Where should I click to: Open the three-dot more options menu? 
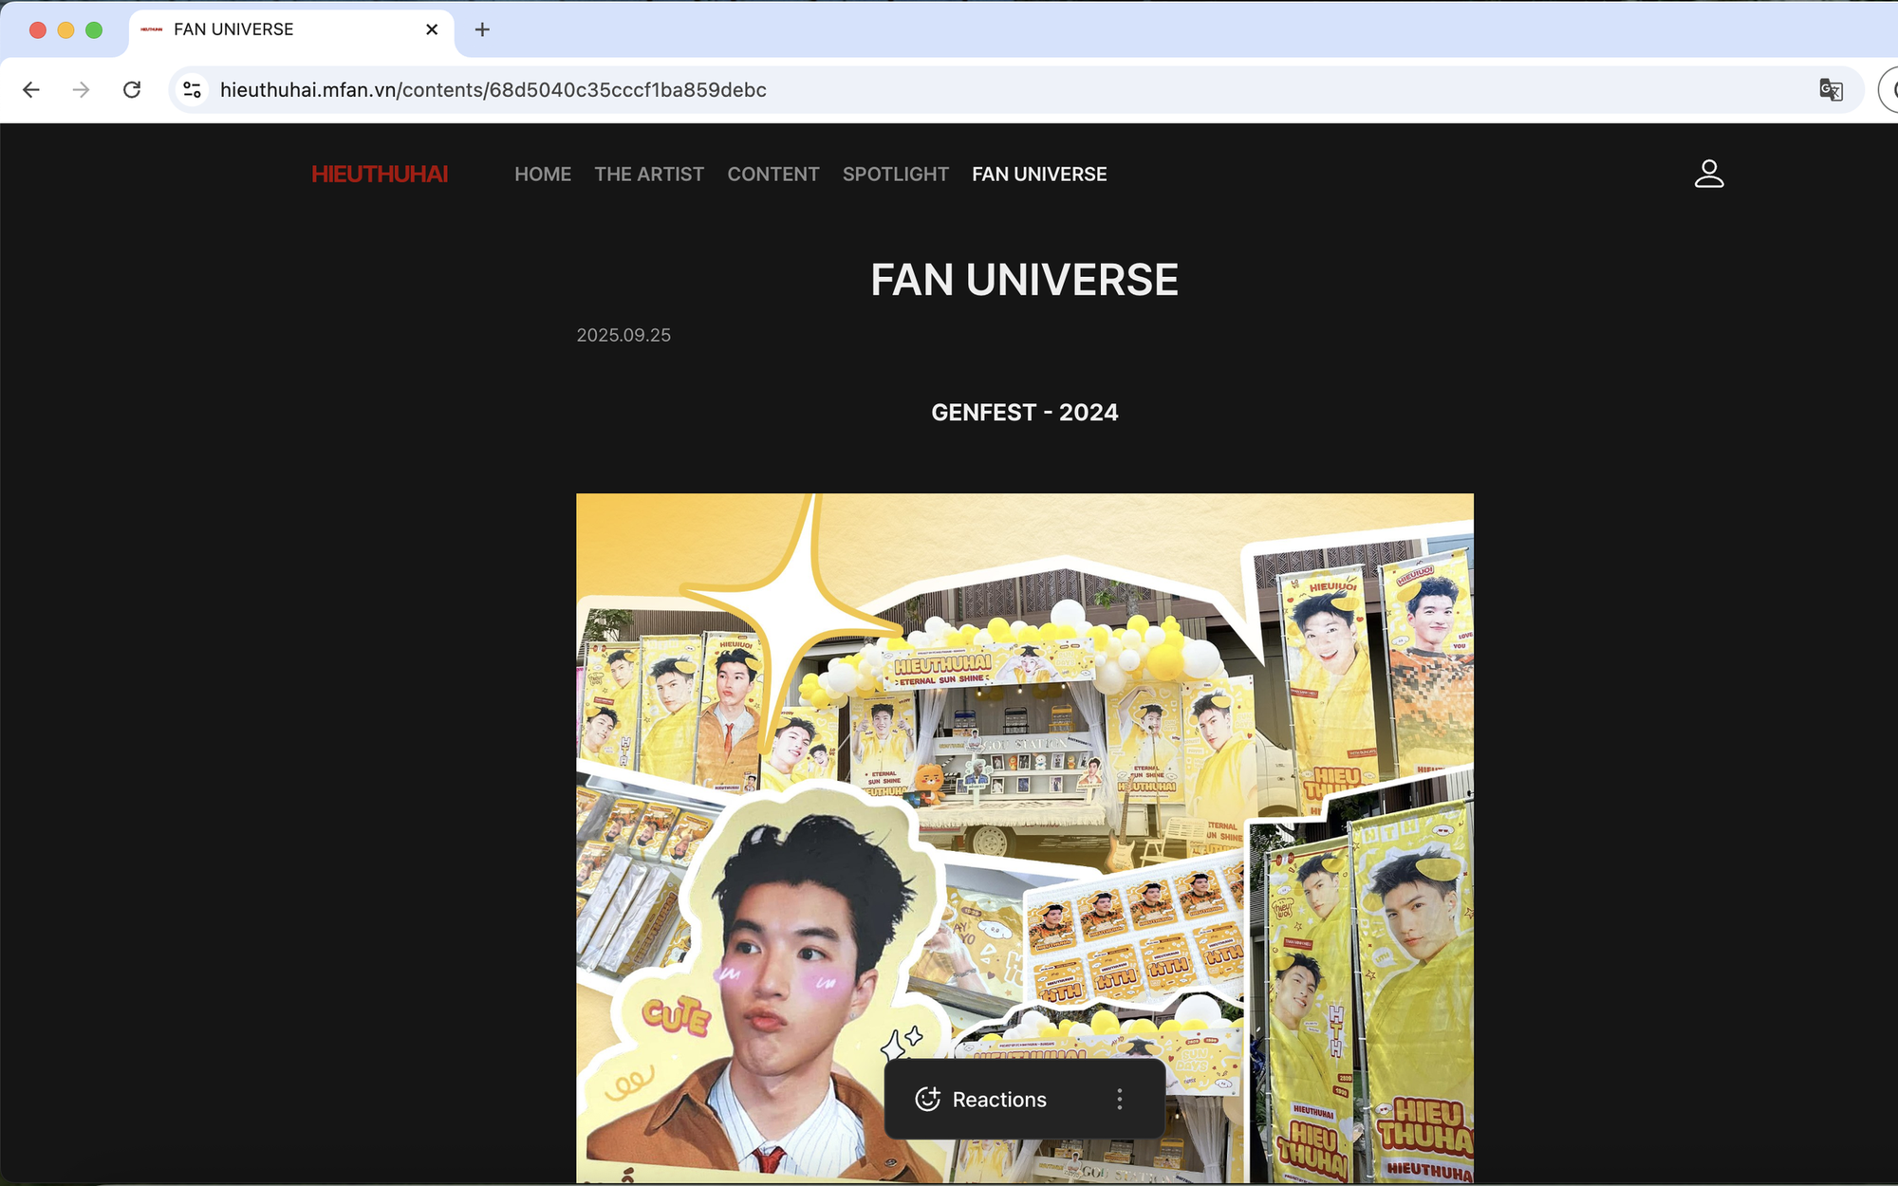click(x=1120, y=1099)
